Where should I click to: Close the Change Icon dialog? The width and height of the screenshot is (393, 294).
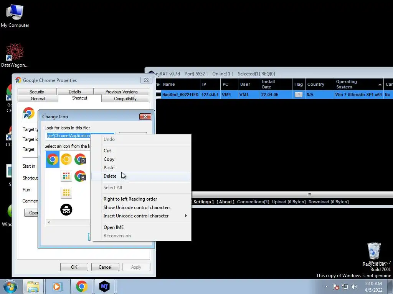click(x=145, y=116)
